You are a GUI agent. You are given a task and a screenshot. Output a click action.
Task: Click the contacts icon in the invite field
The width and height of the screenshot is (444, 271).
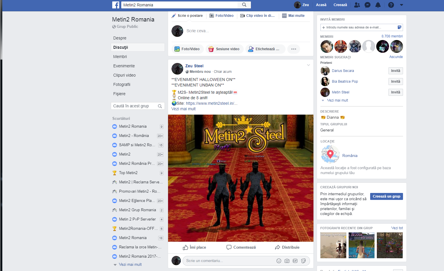pyautogui.click(x=400, y=27)
